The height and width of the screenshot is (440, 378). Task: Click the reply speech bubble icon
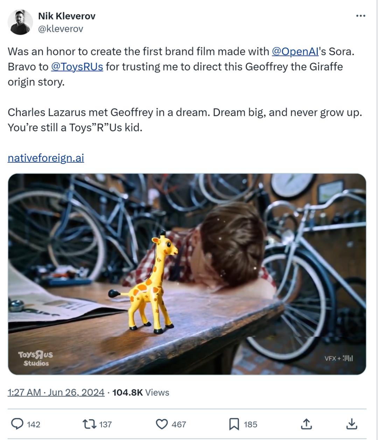17,424
